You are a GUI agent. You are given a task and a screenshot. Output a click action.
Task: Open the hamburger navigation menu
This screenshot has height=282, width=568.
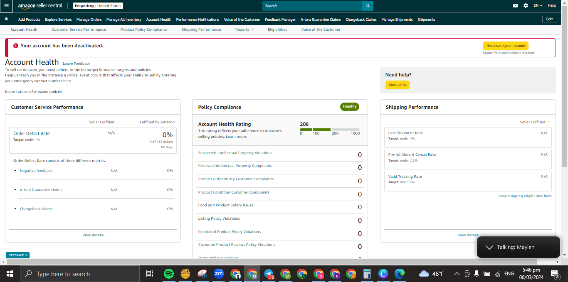(x=6, y=6)
